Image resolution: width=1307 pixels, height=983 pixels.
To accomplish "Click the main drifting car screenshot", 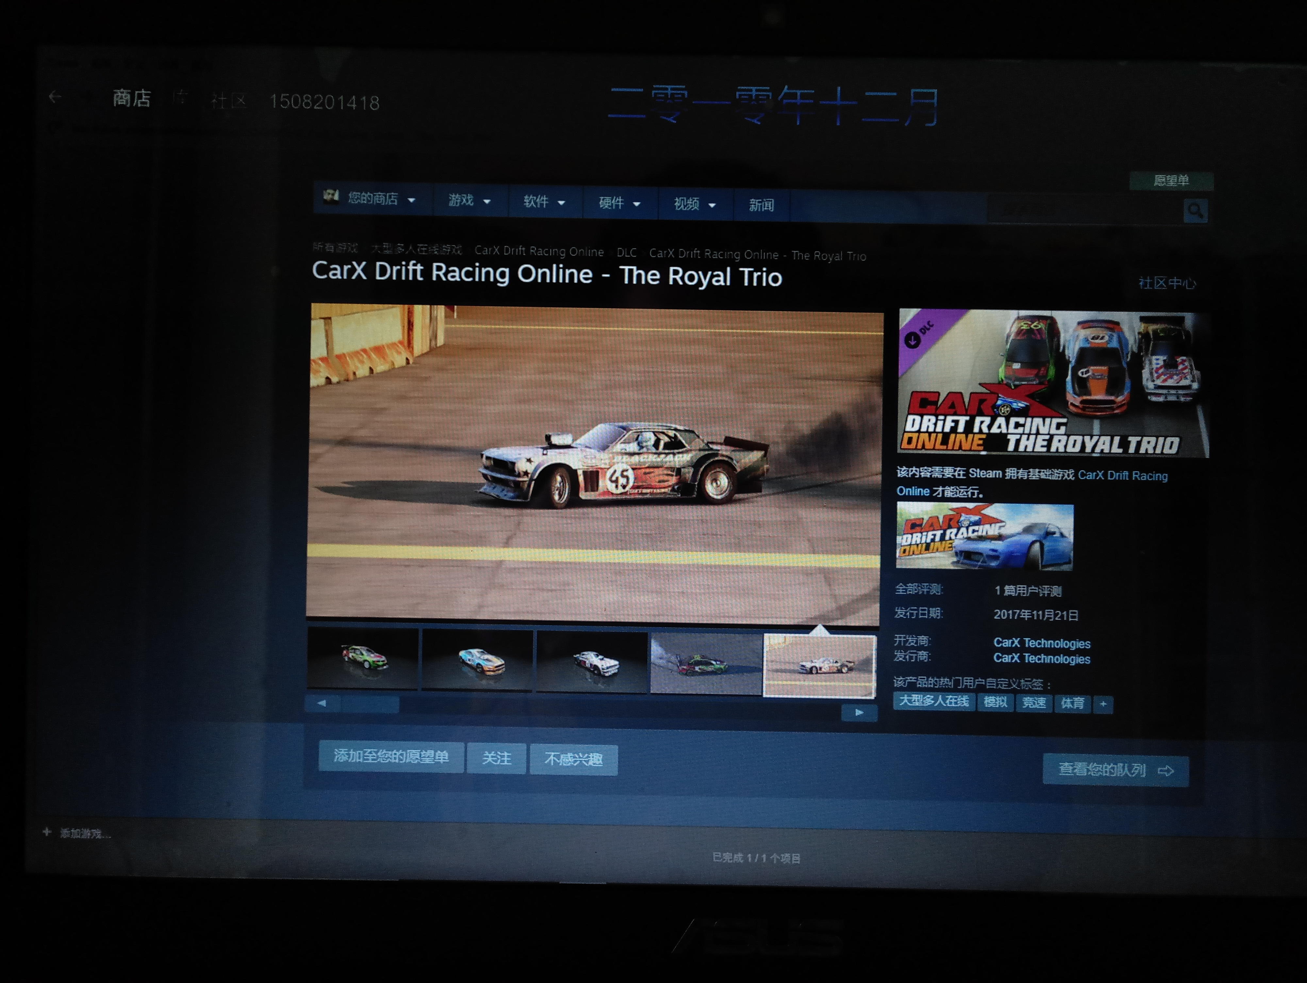I will [594, 464].
